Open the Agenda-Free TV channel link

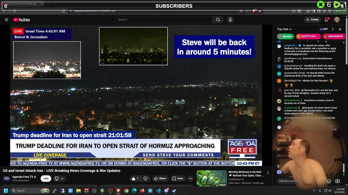pos(23,177)
